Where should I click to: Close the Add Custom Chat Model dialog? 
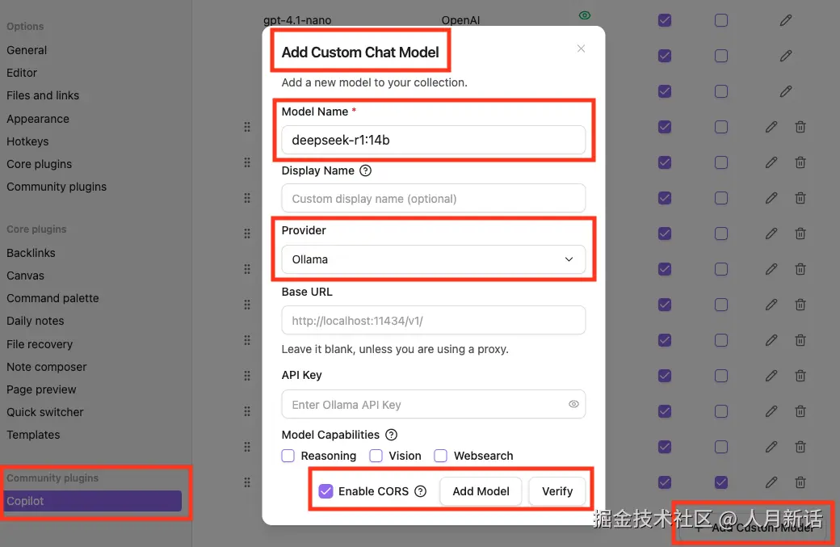[581, 48]
